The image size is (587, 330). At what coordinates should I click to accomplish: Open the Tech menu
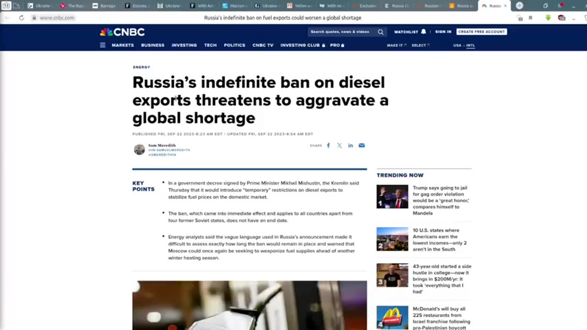click(x=210, y=45)
